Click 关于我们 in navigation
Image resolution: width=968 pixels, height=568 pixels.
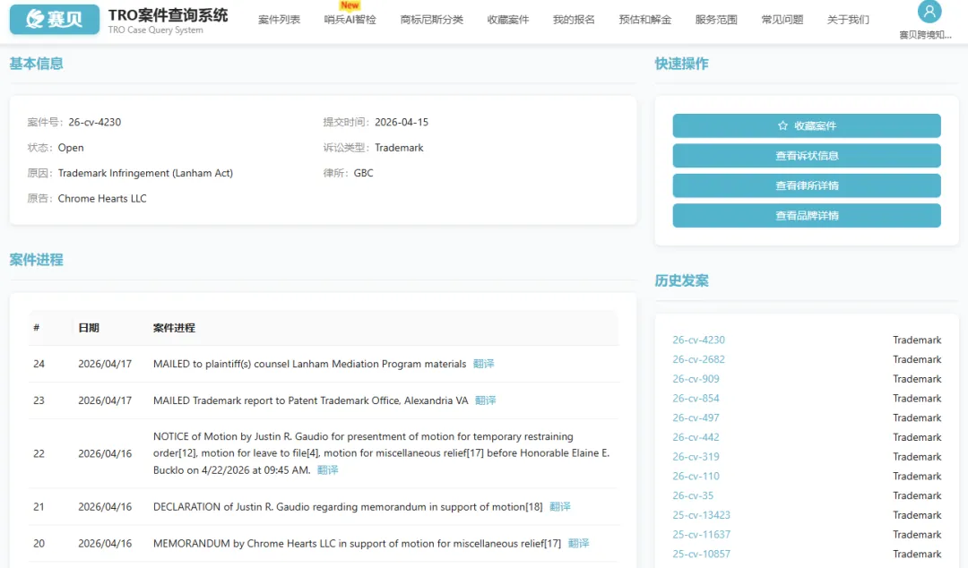(847, 20)
